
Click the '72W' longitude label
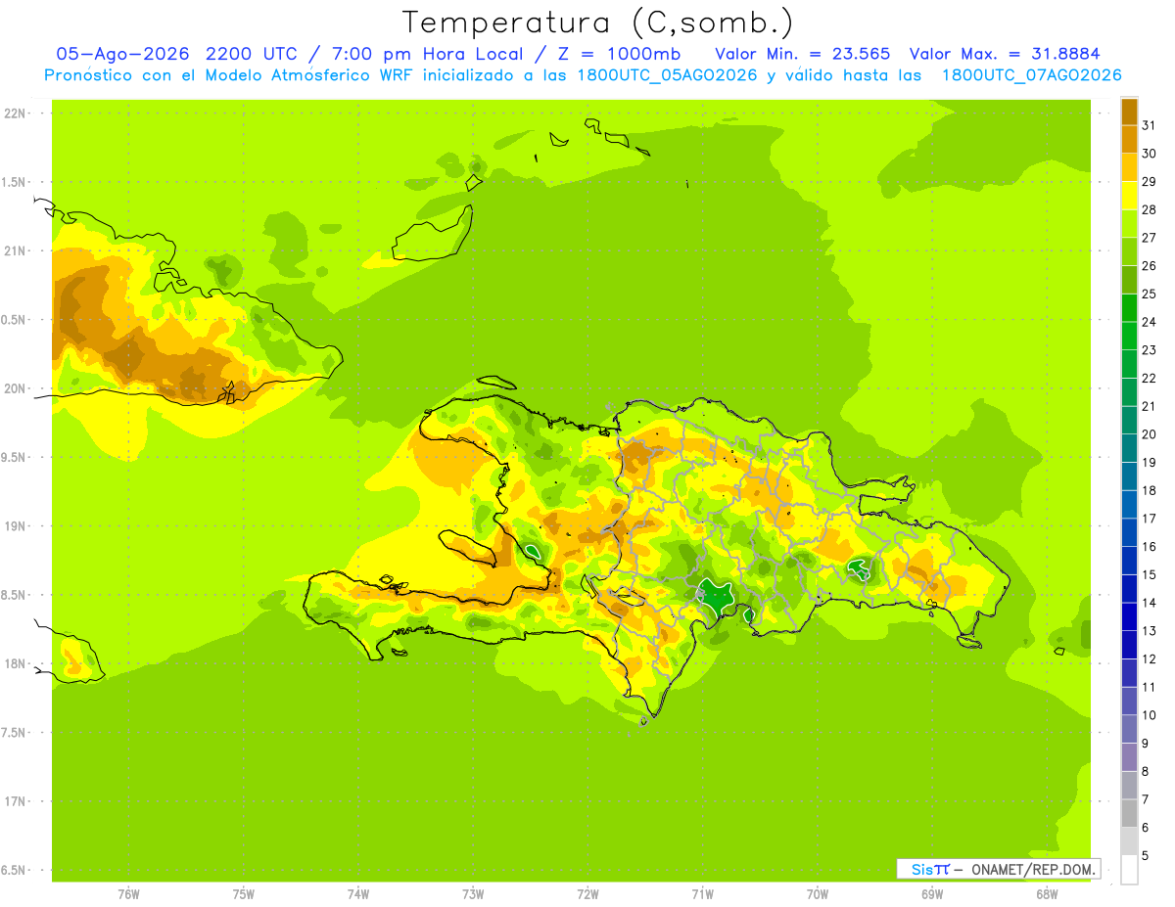click(588, 894)
